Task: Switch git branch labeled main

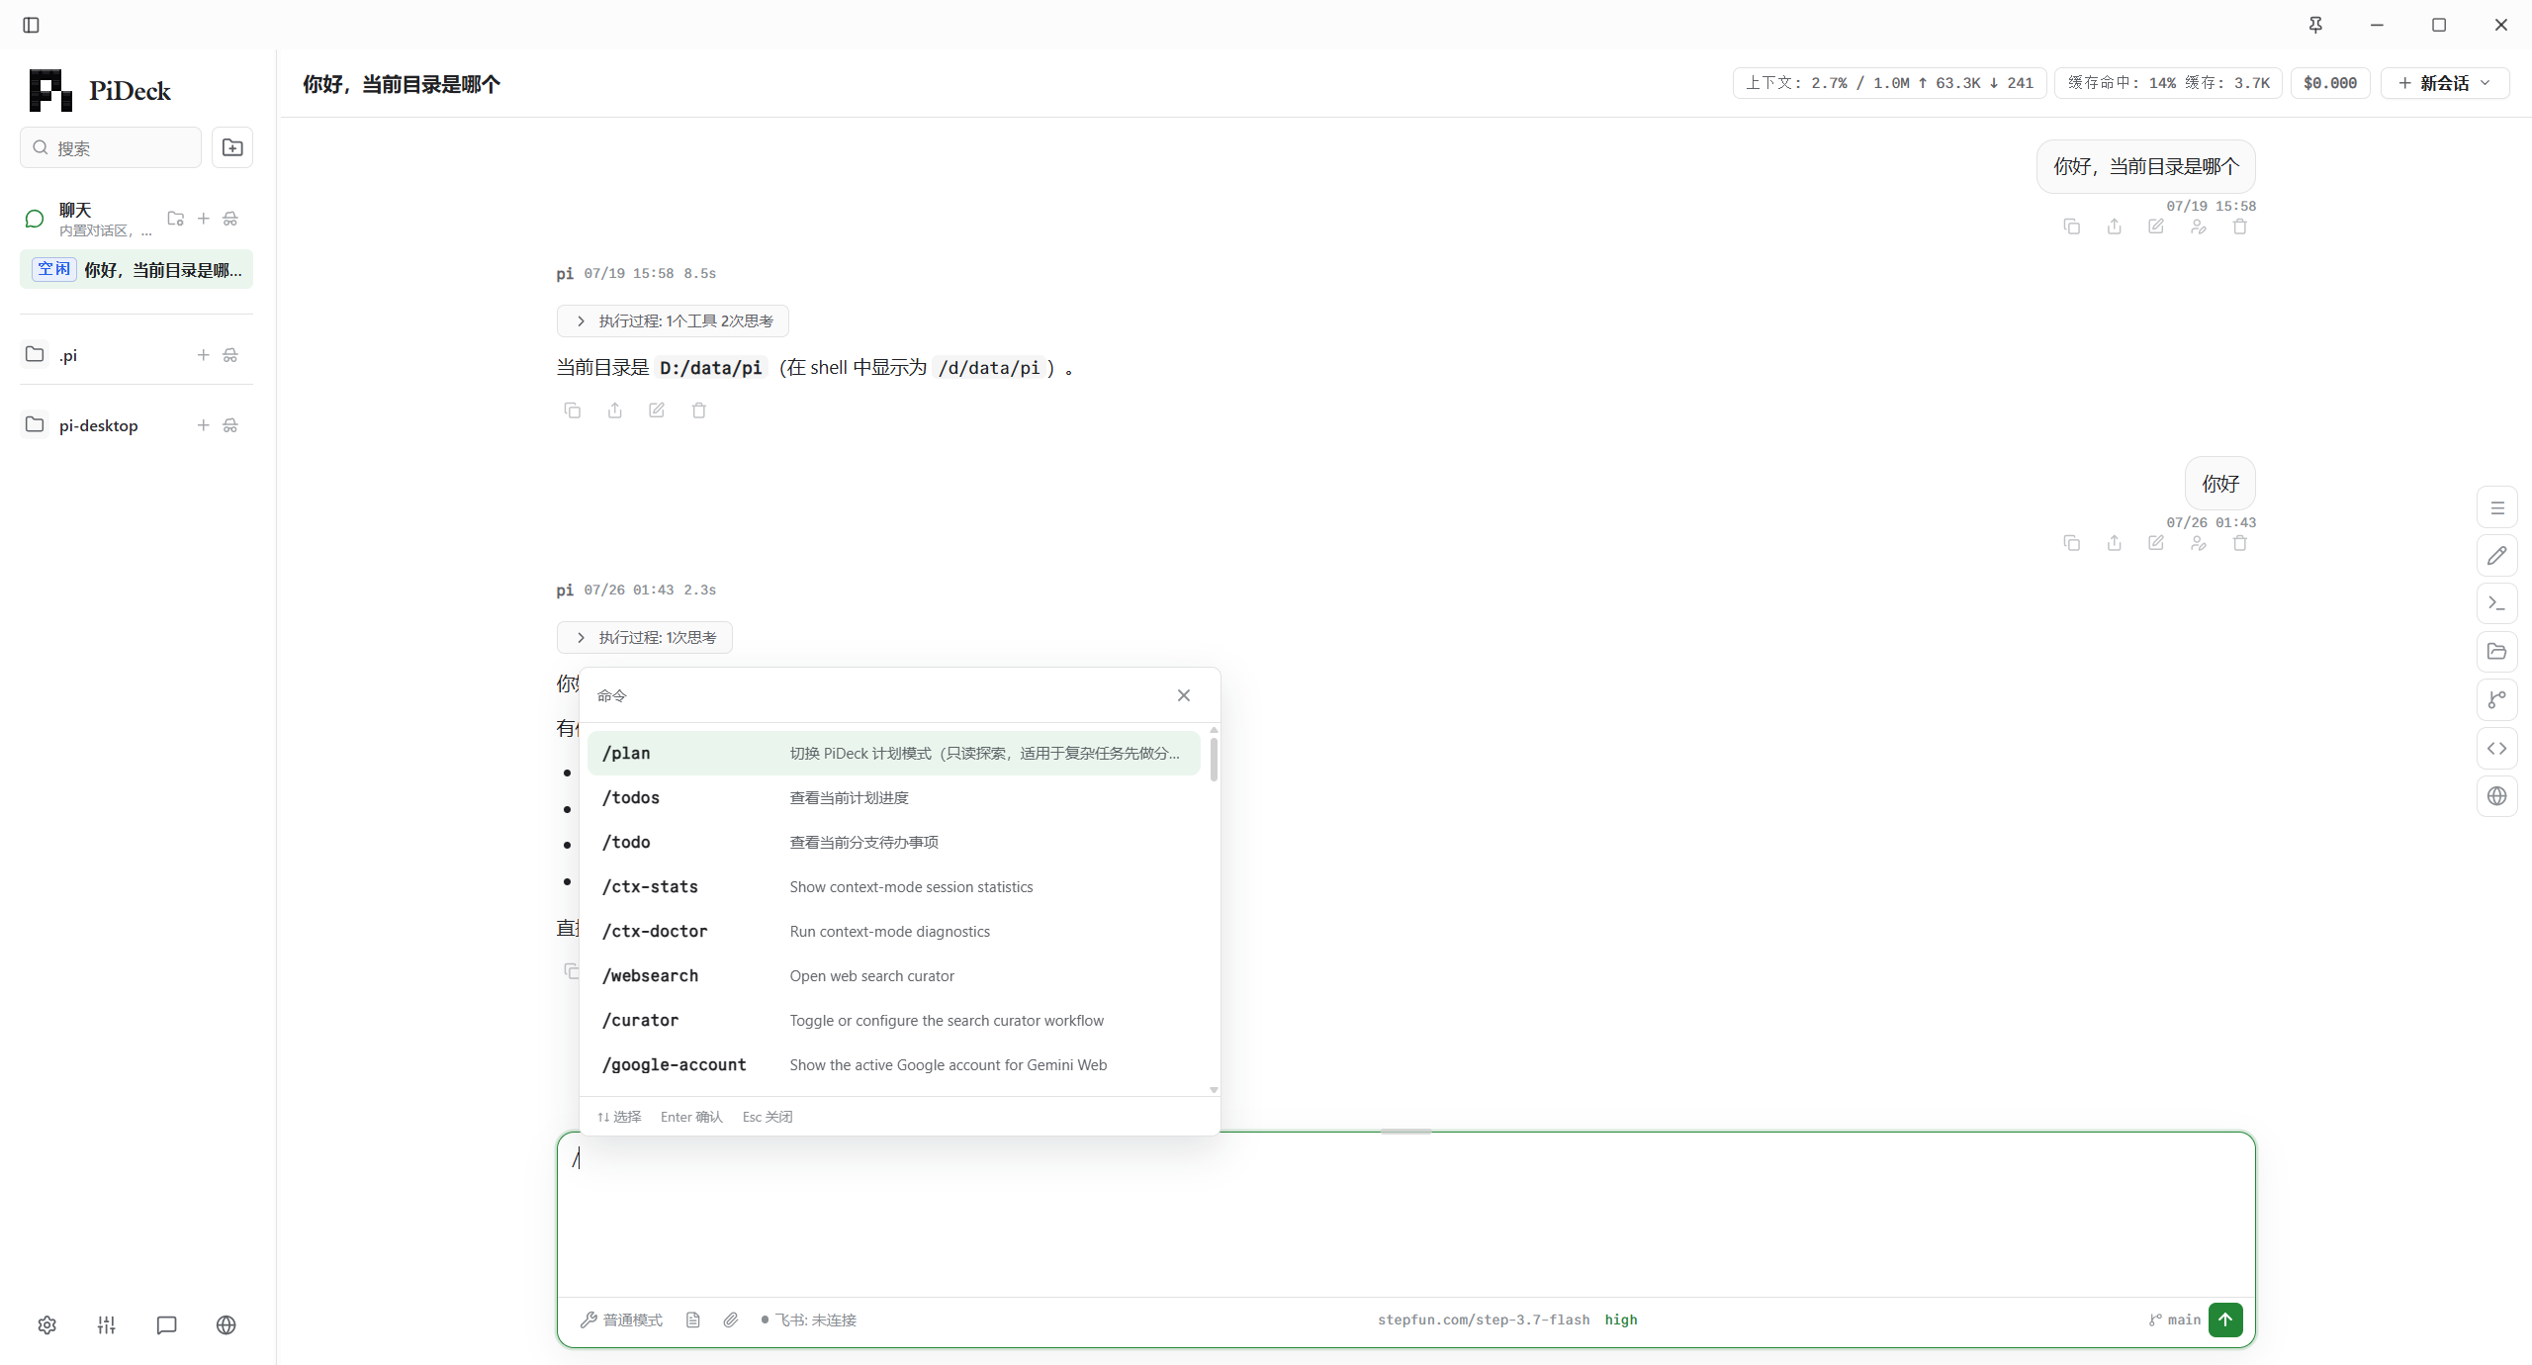Action: tap(2174, 1320)
